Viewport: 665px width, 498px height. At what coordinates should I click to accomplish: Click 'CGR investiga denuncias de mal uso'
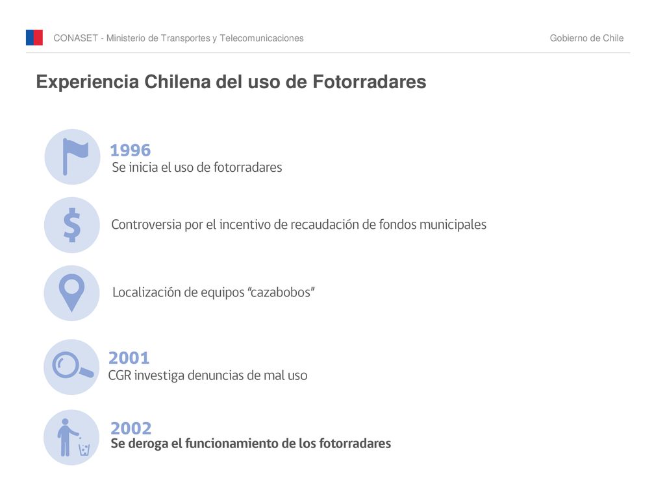click(x=208, y=375)
